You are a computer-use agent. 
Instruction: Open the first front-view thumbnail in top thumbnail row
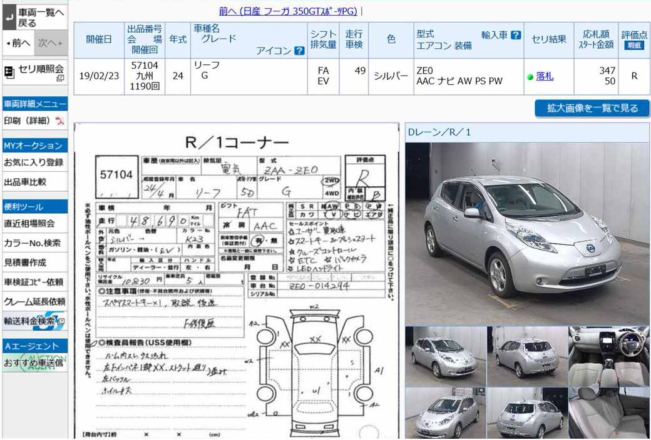(x=446, y=357)
